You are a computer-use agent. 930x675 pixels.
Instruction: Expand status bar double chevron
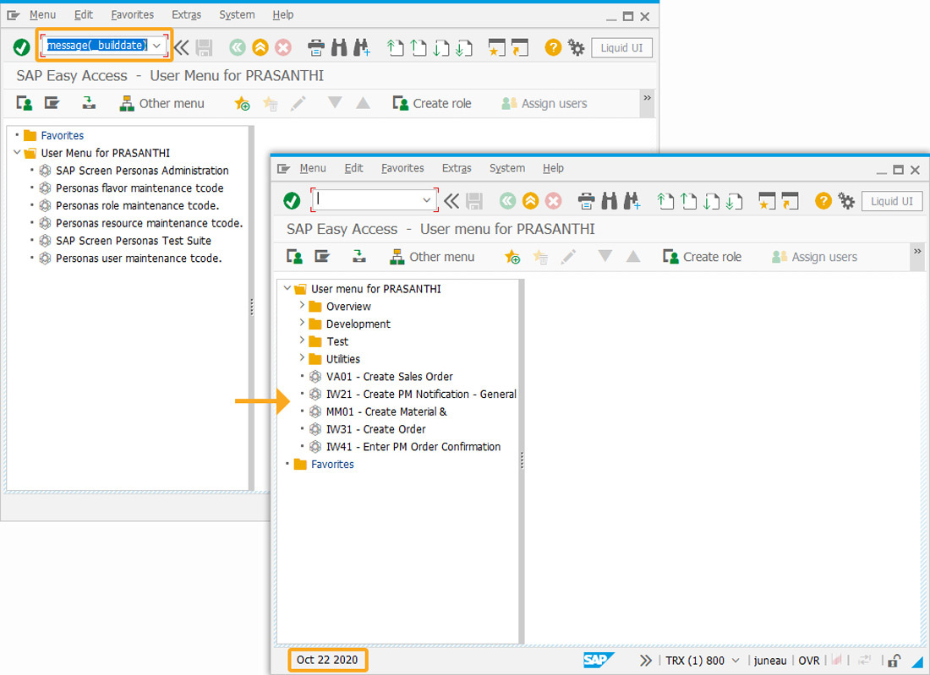coord(645,660)
